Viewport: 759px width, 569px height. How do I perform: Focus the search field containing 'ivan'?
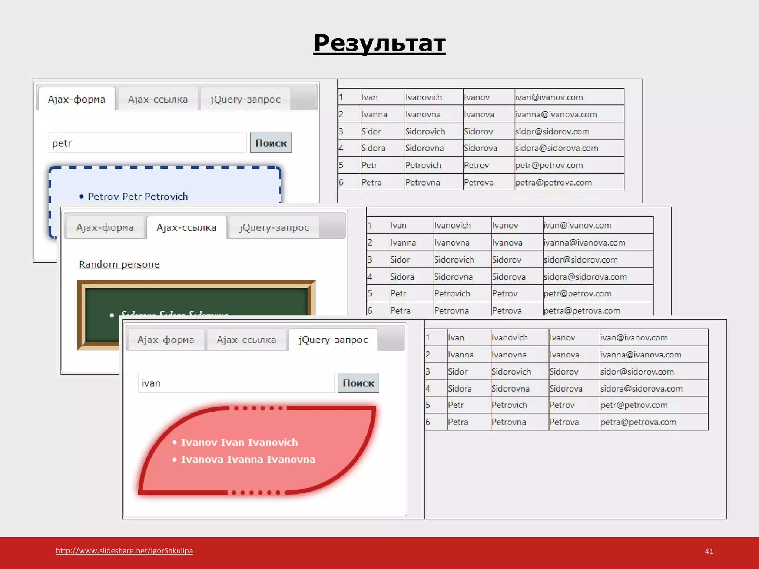236,383
